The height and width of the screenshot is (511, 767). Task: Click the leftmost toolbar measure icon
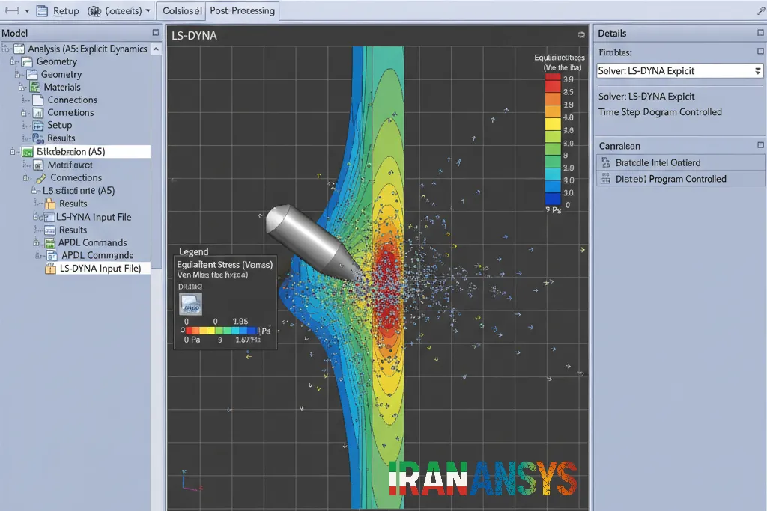[12, 10]
